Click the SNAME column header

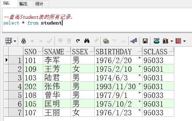click(57, 52)
